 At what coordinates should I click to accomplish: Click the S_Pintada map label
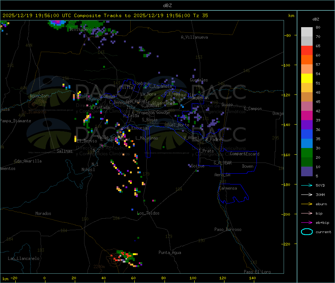99,107
